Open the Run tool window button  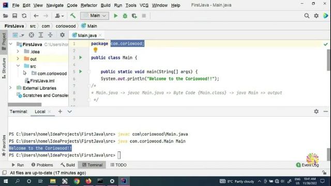18,165
